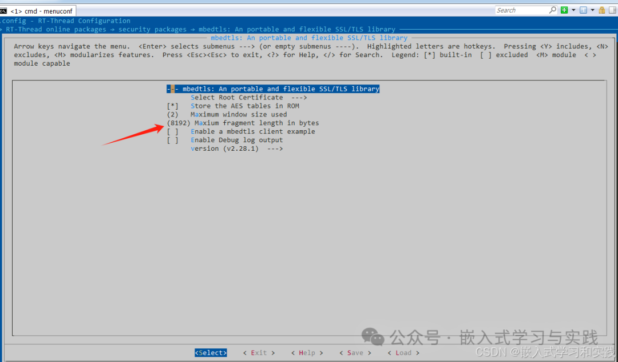
Task: Select the "Maxium fragment length in bytes" entry
Action: pos(256,123)
